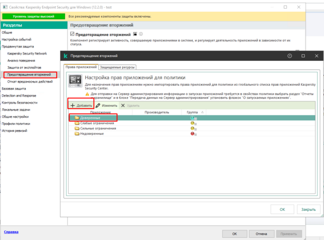Screen dimensions: 324x240
Task: Click the Доверенные folder icon
Action: [x=77, y=118]
